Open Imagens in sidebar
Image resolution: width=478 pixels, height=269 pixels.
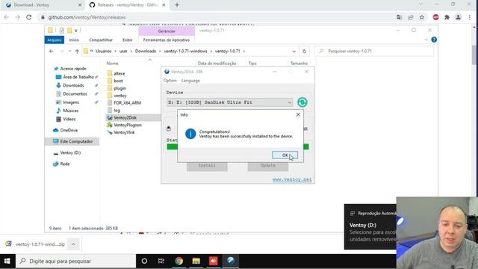coord(71,102)
